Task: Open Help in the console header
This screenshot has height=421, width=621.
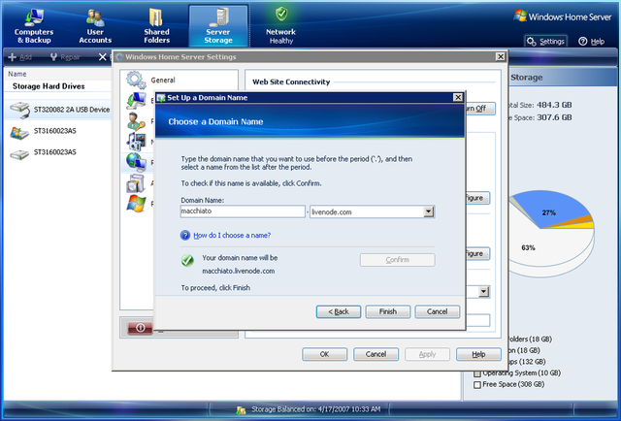Action: (591, 41)
